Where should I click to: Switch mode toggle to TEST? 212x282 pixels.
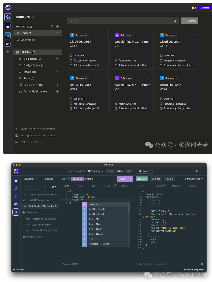tap(129, 171)
